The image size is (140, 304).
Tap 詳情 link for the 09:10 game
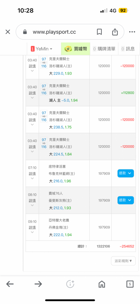coord(32,227)
